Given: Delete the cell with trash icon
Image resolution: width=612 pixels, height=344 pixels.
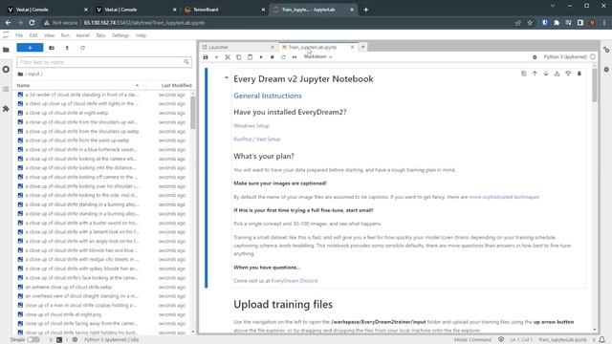Looking at the screenshot, I should (x=579, y=74).
